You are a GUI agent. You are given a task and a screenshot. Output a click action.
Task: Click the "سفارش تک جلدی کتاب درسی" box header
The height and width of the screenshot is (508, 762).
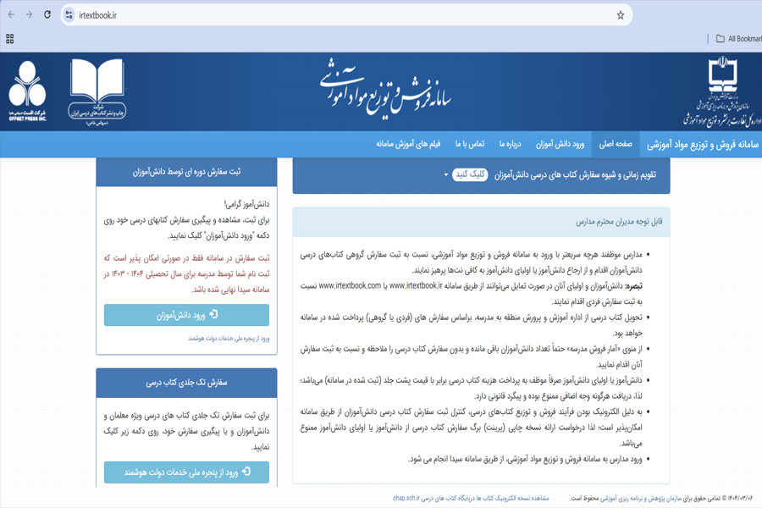click(186, 383)
